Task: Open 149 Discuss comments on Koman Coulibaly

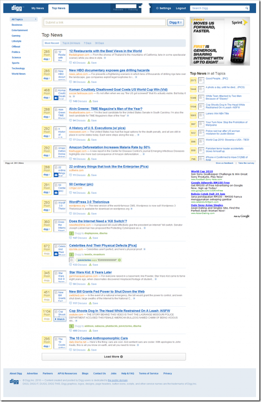Action: 78,101
